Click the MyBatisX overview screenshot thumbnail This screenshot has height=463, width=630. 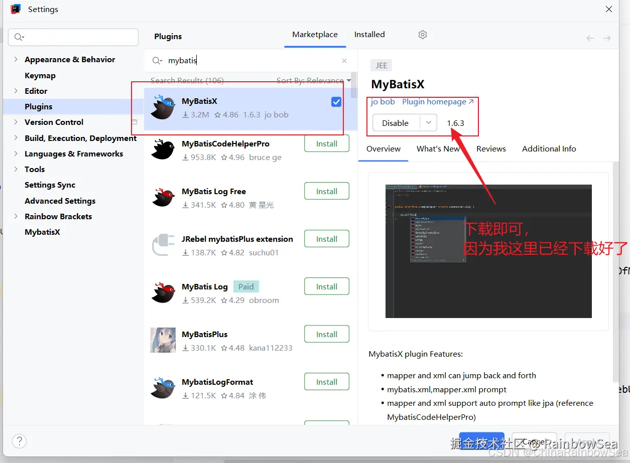488,251
